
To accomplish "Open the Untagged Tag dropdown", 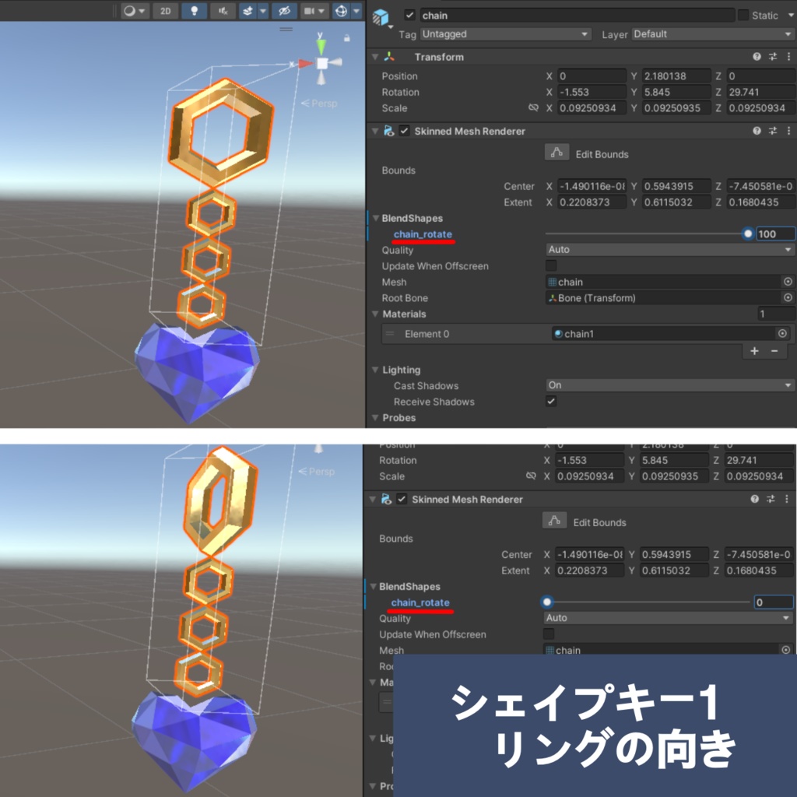I will click(504, 33).
